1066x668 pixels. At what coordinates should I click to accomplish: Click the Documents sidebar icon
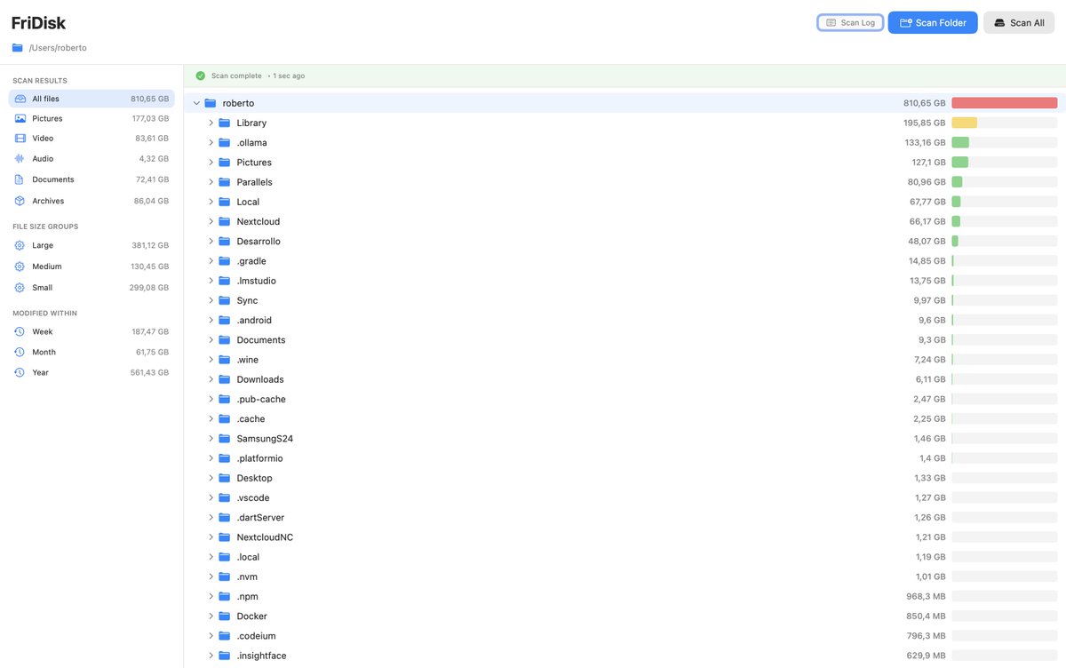coord(20,179)
